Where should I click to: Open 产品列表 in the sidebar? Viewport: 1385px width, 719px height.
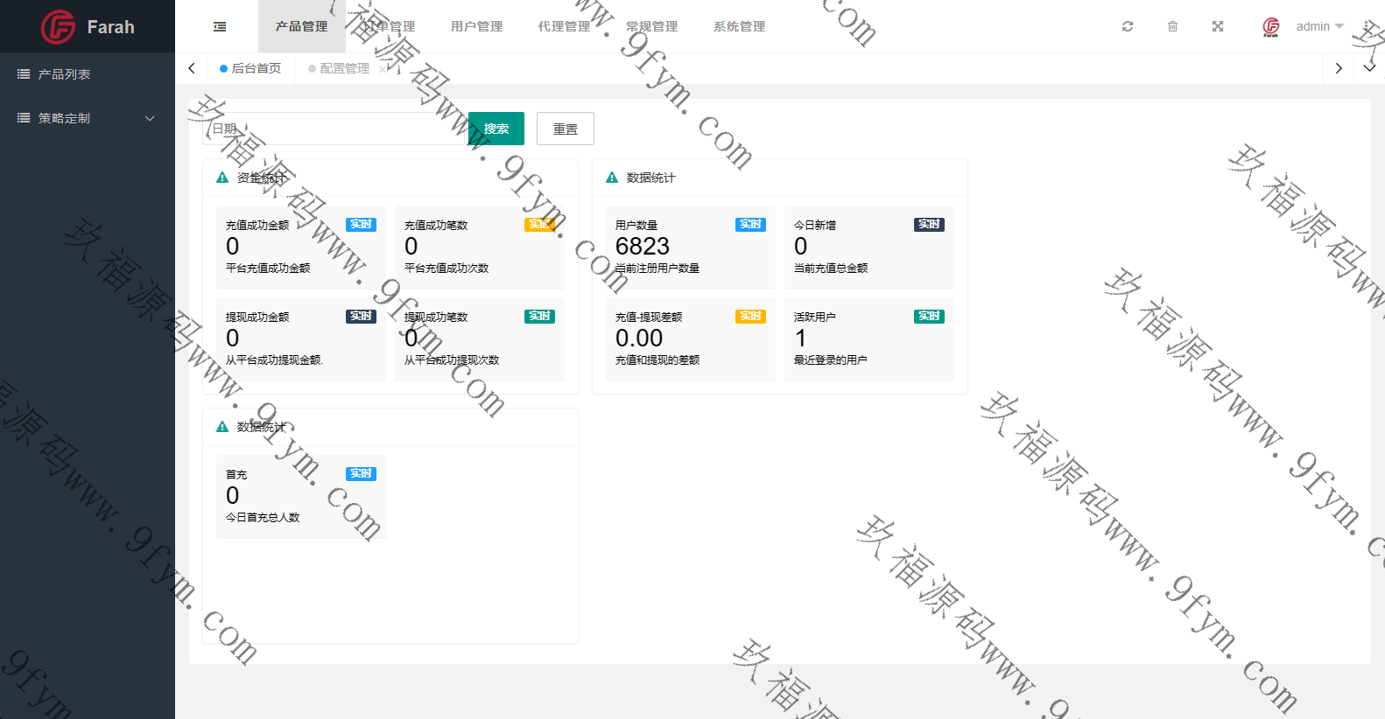point(64,74)
